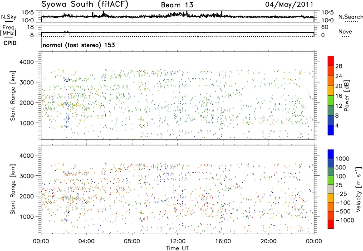Click the power panel 'Slant Range [km]' label
This screenshot has width=363, height=251.
13,96
